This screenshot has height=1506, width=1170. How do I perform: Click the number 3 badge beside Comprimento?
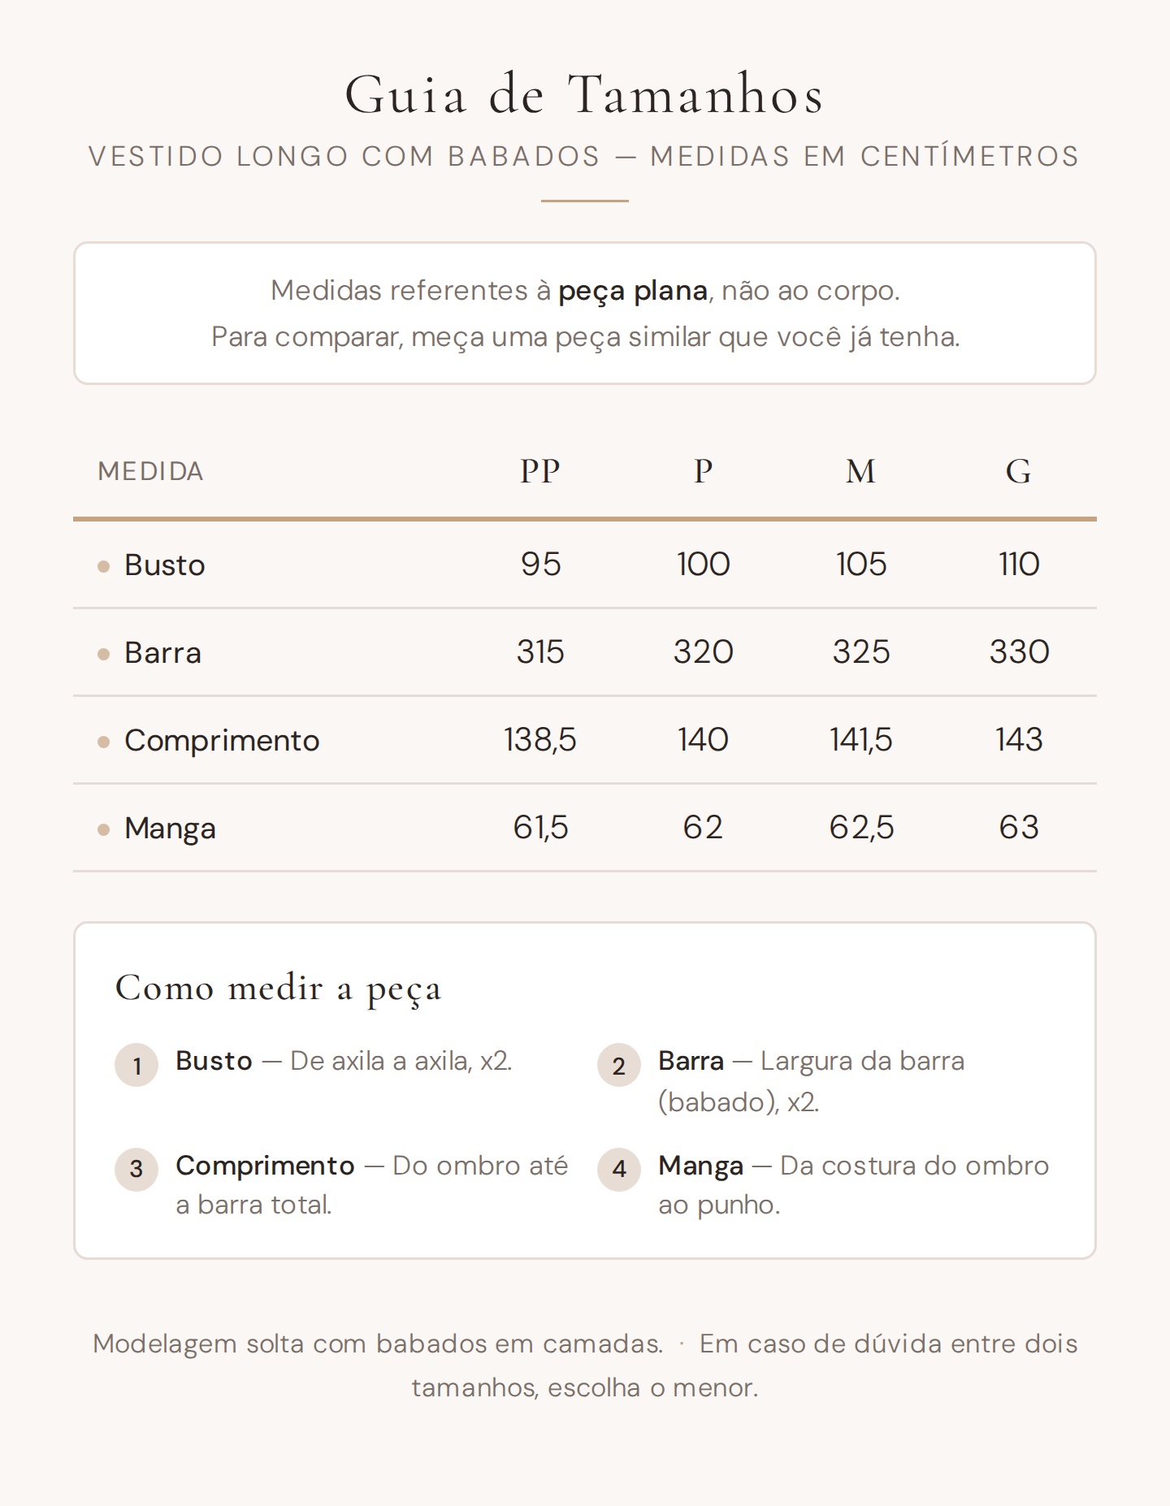tap(136, 1169)
